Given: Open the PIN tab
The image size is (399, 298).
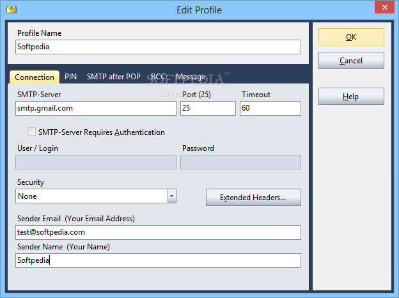Looking at the screenshot, I should 70,77.
